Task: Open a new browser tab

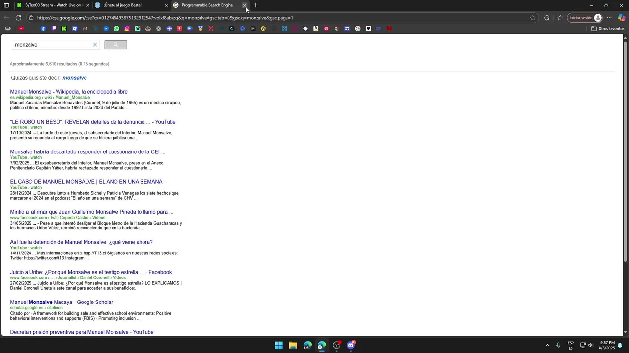Action: 255,5
